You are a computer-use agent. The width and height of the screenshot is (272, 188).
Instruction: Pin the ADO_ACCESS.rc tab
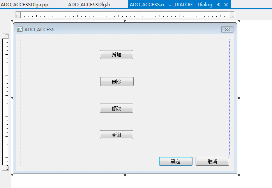[219, 5]
